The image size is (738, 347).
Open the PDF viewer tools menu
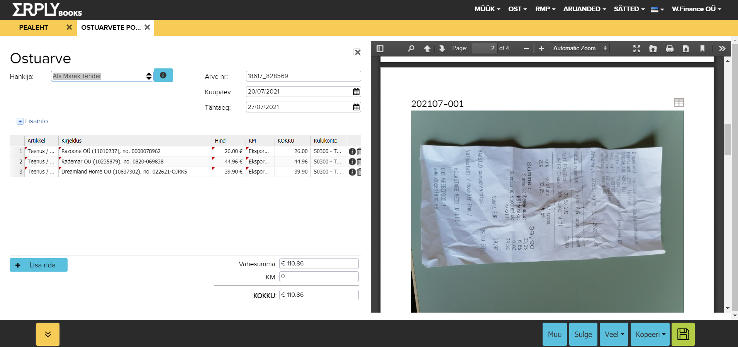tap(722, 48)
